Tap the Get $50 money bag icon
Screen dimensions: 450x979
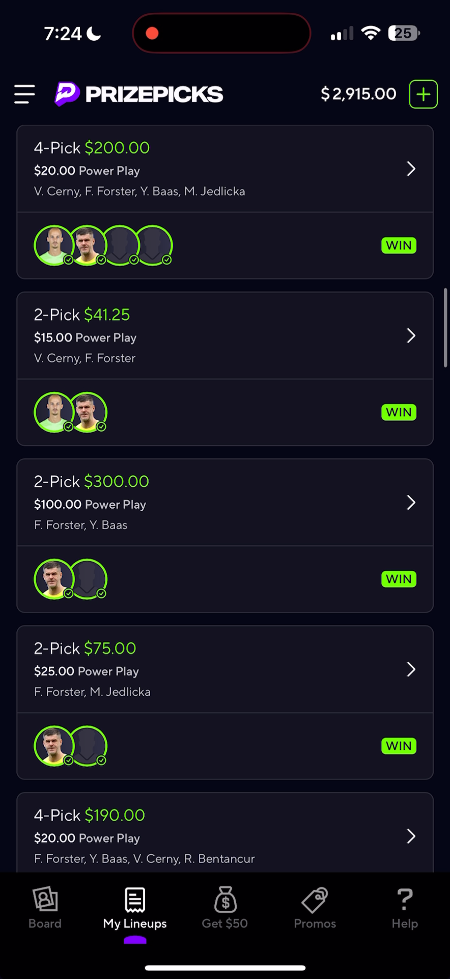click(225, 899)
